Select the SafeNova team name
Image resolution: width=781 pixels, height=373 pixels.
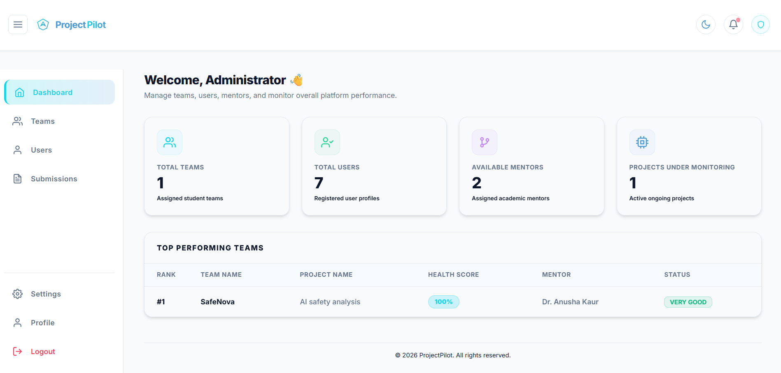pos(217,302)
